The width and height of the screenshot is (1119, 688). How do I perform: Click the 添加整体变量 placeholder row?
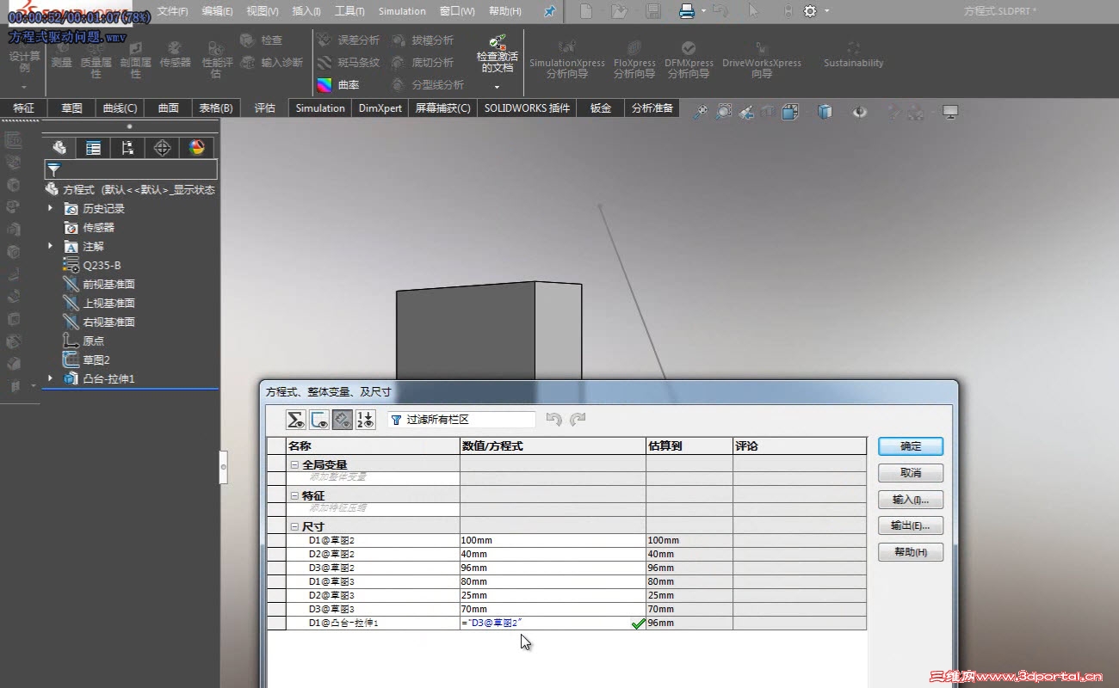(374, 476)
